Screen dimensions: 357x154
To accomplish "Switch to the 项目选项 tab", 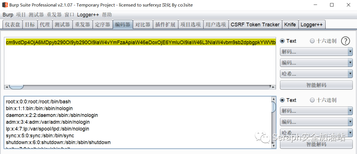I will coord(190,24).
